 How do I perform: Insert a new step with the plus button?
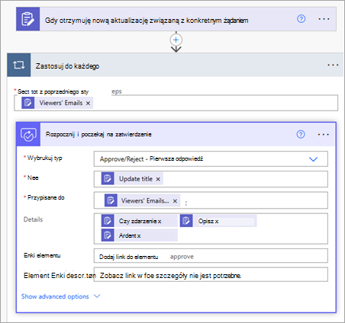[176, 40]
